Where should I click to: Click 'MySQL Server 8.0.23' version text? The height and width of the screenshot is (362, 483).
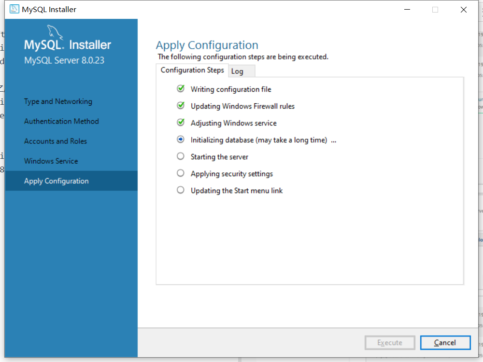point(64,60)
